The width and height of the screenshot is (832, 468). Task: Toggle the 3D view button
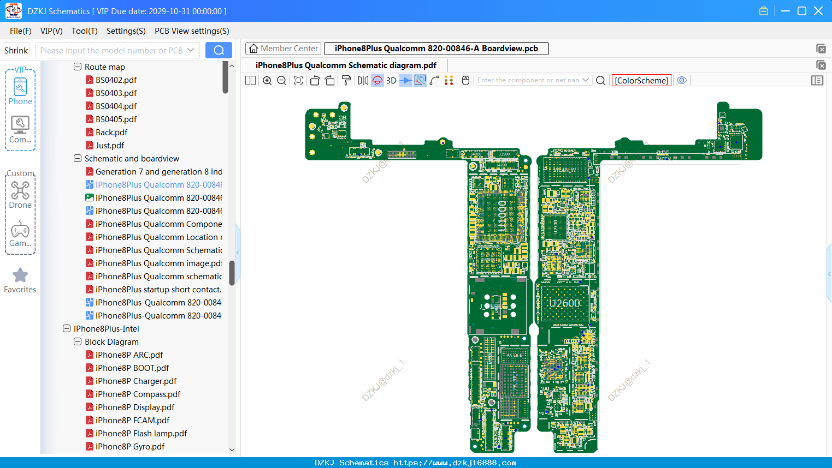click(391, 80)
